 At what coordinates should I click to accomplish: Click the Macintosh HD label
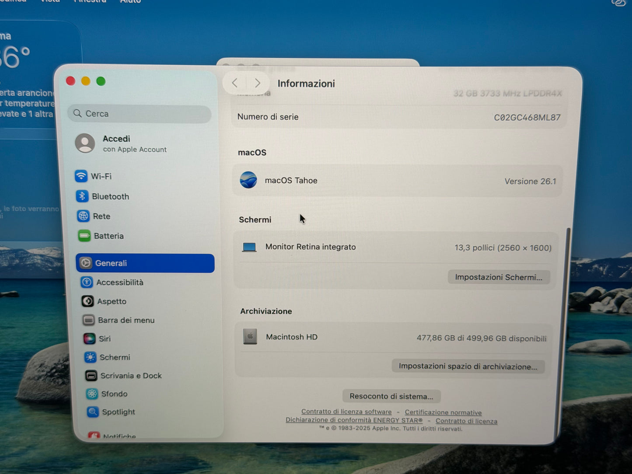tap(292, 337)
